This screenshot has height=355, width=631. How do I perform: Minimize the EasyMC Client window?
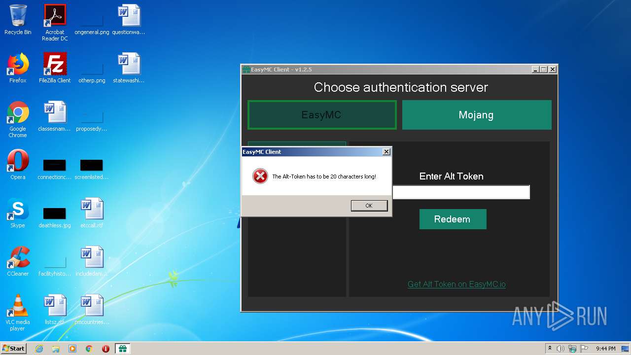pyautogui.click(x=535, y=70)
